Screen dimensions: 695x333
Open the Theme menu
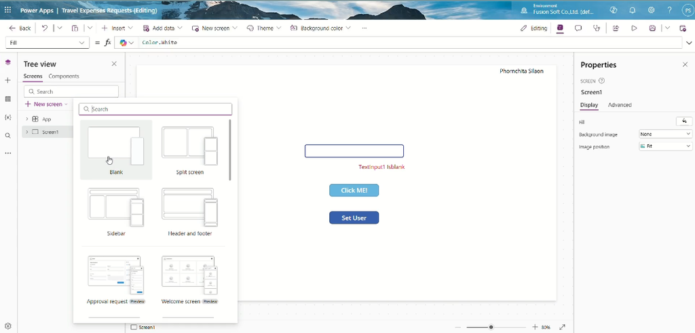click(264, 28)
